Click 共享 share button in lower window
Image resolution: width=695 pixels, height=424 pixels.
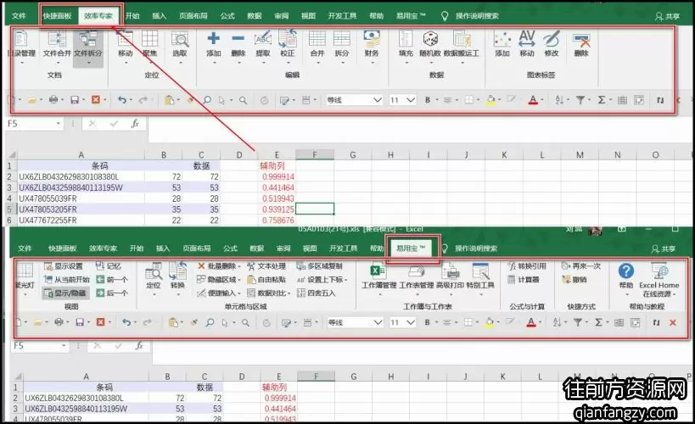pyautogui.click(x=664, y=249)
